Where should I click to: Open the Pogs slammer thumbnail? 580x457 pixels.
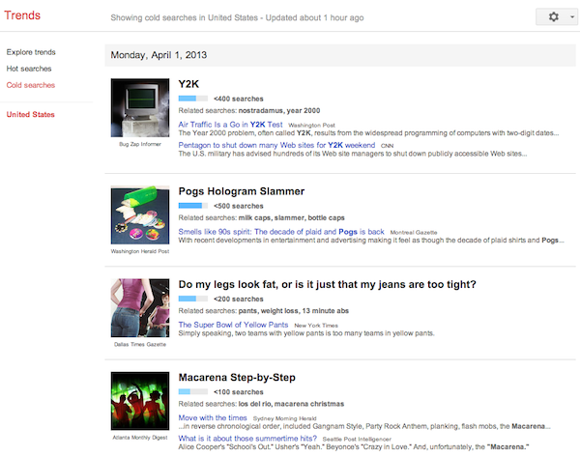coord(140,214)
